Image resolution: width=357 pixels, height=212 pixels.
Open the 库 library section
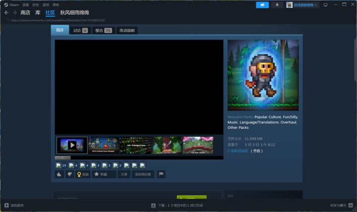tap(38, 12)
